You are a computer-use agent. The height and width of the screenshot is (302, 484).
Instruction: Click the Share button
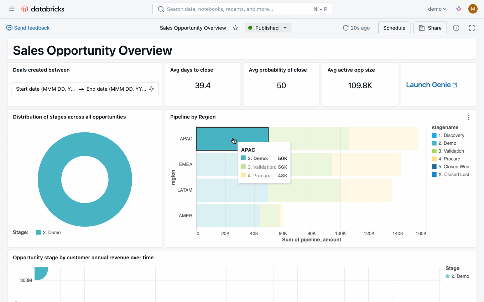pyautogui.click(x=430, y=28)
